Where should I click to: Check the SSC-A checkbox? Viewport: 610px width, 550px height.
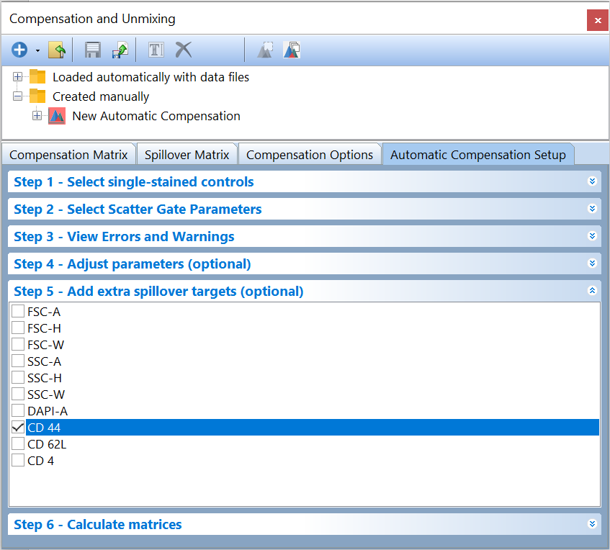tap(18, 361)
